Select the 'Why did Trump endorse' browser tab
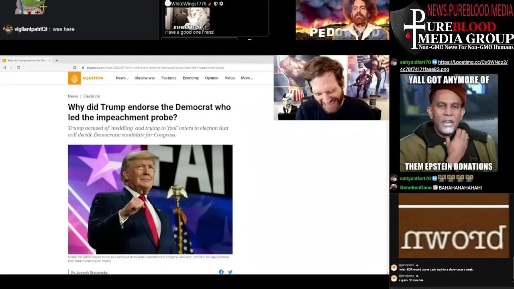 [27, 60]
